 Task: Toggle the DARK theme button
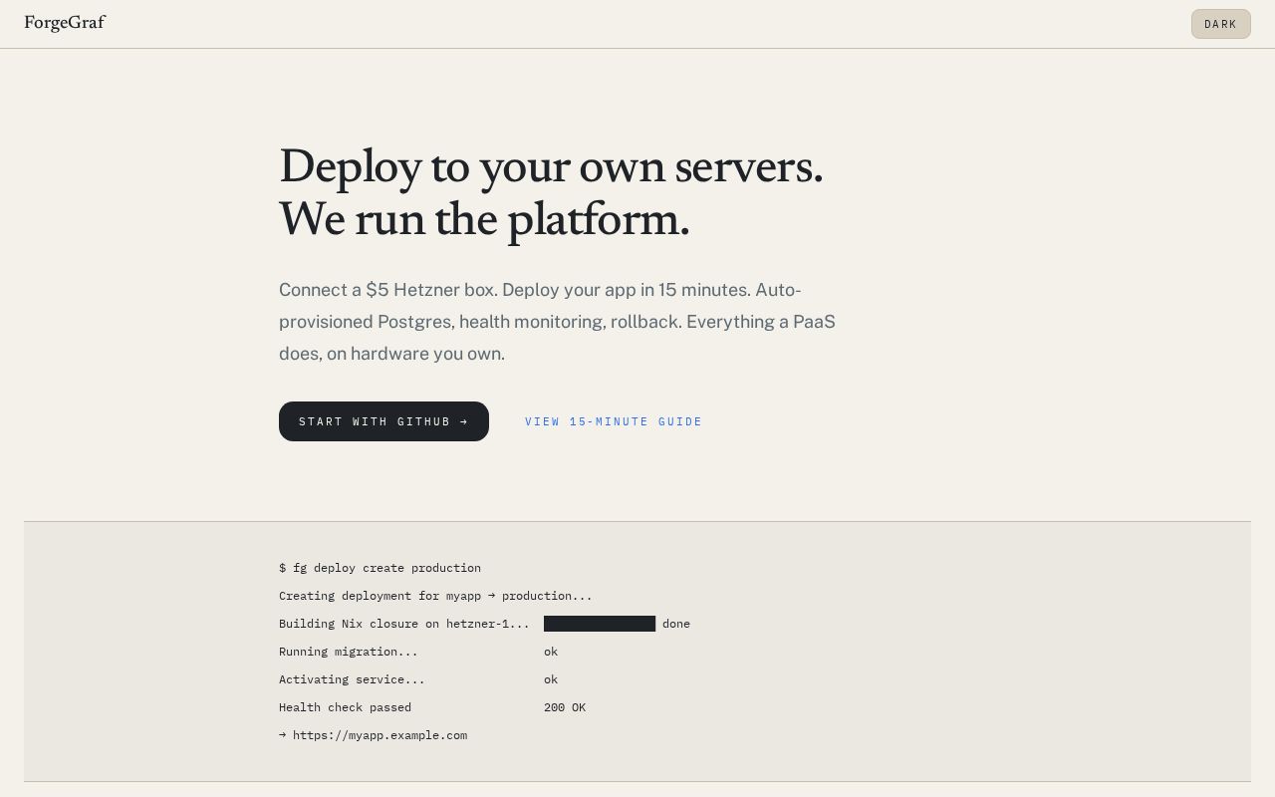click(x=1220, y=24)
